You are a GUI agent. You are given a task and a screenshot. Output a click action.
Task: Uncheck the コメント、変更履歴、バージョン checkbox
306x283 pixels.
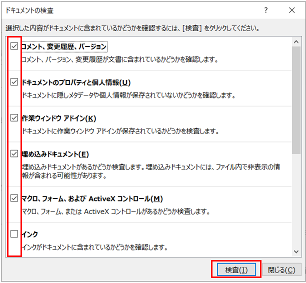[x=14, y=46]
